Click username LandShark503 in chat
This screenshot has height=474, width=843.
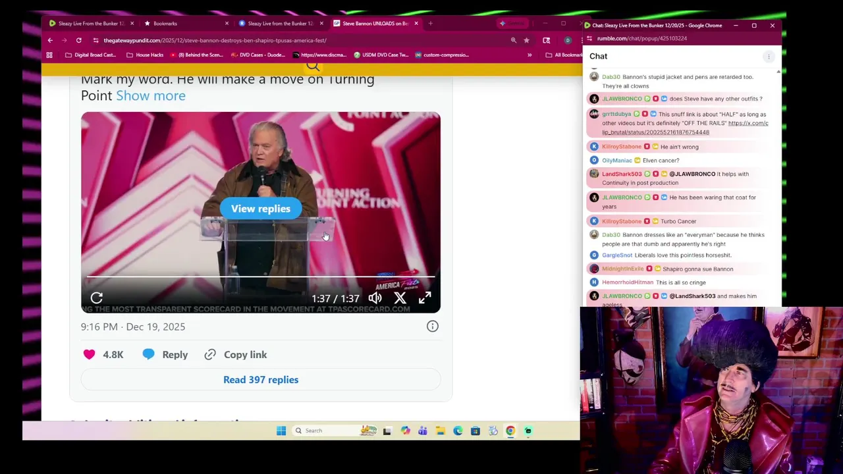pos(622,174)
